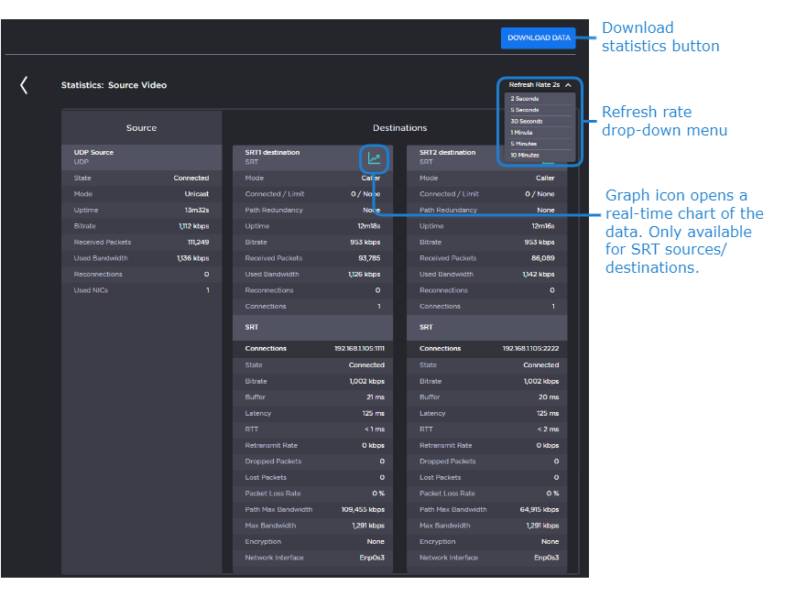Screen dimensions: 785x596
Task: Click the SRT2 connection address 192.168.1.105:2222
Action: [530, 349]
